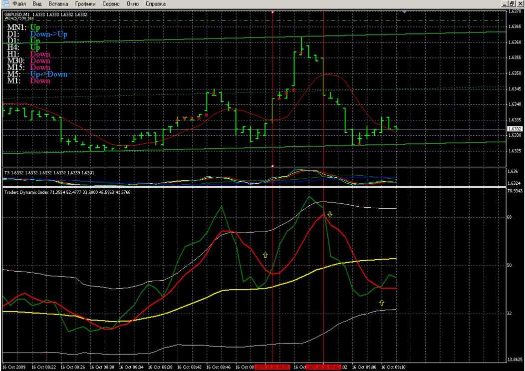Open the Сервис menu
The height and width of the screenshot is (371, 525).
(x=111, y=4)
